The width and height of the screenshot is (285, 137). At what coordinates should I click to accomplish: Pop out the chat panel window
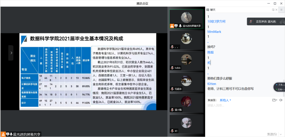(273, 10)
